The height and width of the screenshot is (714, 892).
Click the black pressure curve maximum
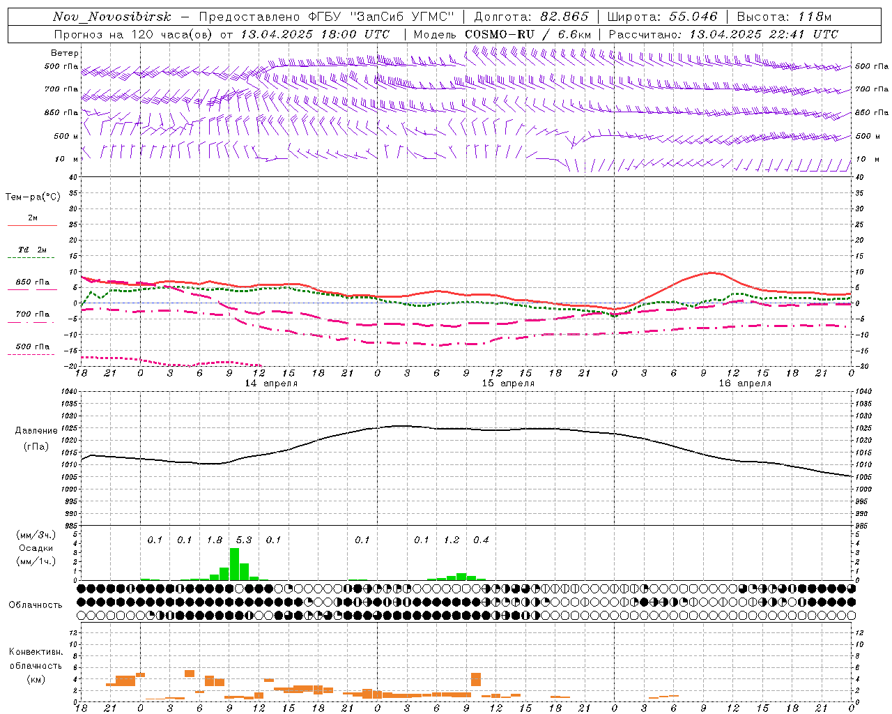pos(402,425)
